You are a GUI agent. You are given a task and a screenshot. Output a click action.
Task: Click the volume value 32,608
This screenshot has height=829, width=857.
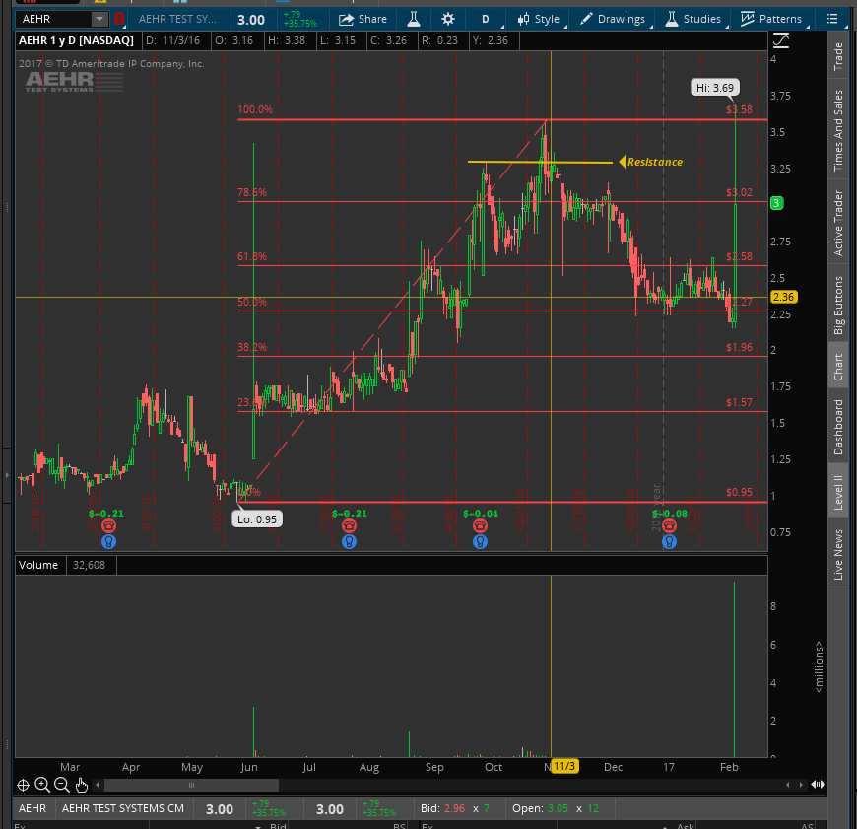point(89,565)
